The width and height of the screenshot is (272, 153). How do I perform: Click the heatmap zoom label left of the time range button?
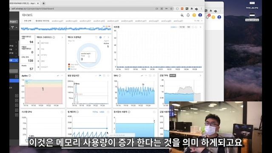(174, 27)
